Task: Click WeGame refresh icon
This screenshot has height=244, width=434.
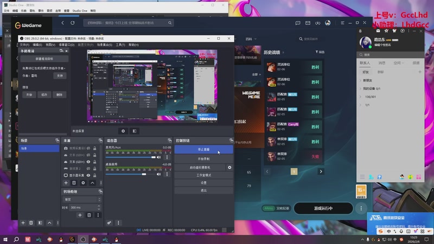Action: coord(73,23)
